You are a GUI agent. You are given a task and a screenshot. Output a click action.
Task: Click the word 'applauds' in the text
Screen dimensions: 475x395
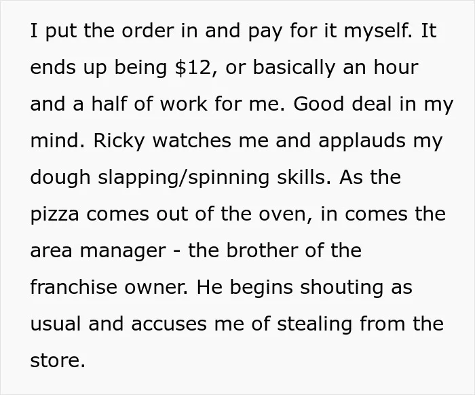coord(362,141)
